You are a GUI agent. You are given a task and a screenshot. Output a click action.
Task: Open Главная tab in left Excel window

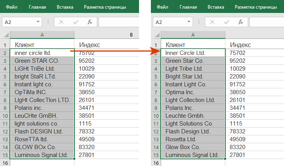coord(37,7)
